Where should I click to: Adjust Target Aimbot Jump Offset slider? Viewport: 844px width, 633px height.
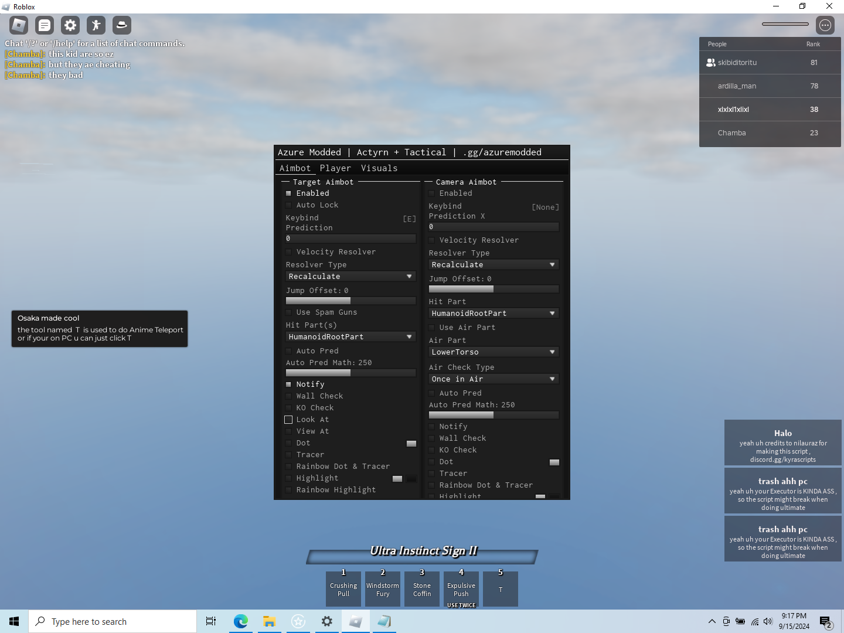click(x=350, y=301)
